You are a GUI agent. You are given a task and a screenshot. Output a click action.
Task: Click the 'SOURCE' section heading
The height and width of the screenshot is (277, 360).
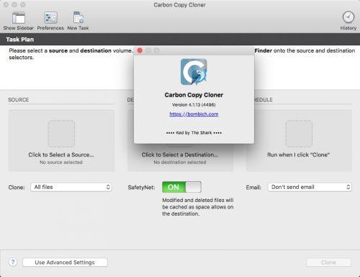(19, 100)
